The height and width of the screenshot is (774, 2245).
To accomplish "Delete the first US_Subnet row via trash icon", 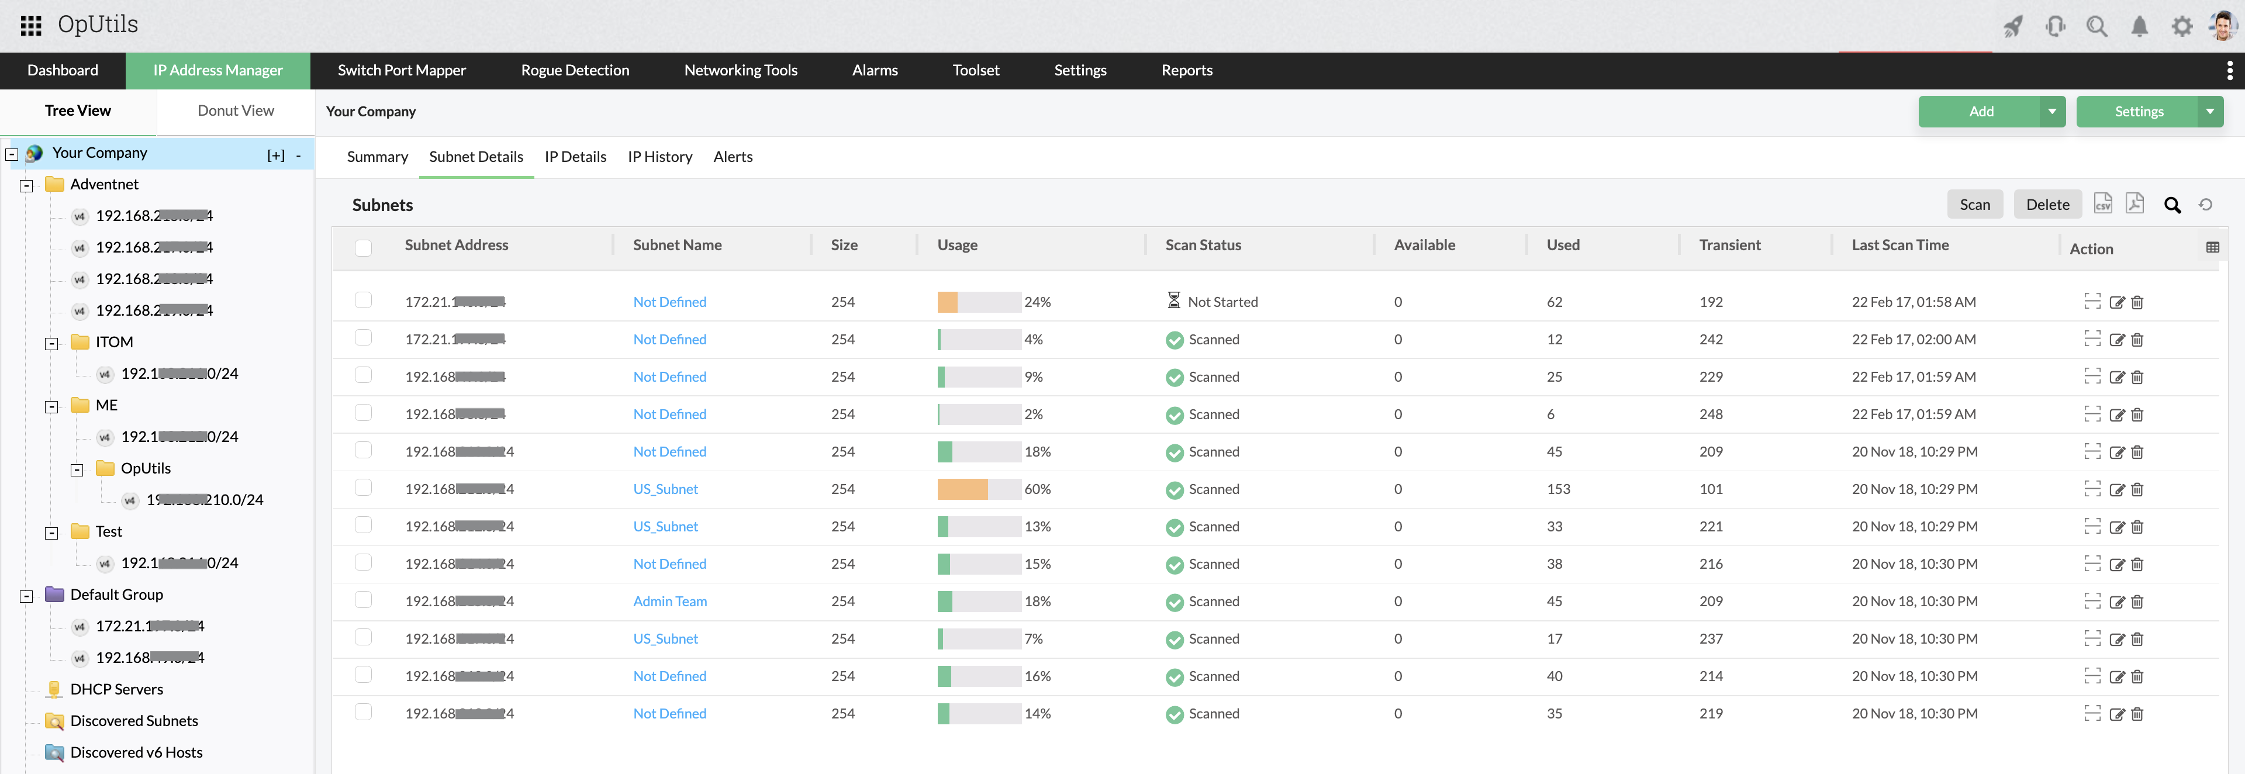I will (2137, 490).
